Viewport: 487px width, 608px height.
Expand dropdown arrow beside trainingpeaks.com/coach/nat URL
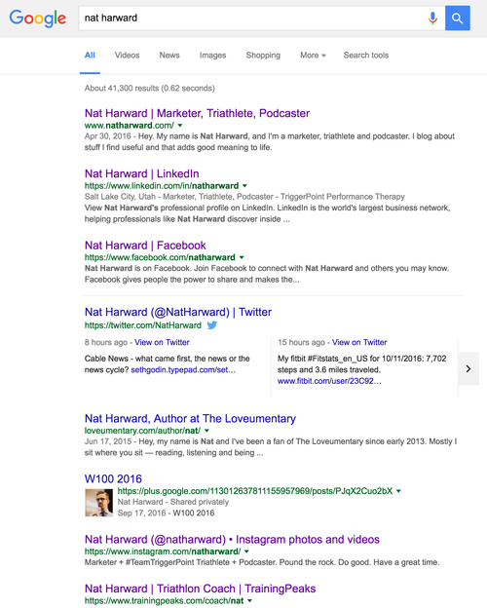coord(249,600)
